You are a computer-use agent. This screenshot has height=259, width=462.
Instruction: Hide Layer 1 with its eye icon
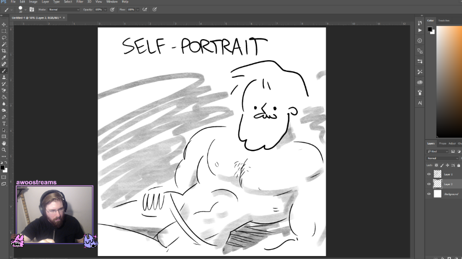[429, 174]
